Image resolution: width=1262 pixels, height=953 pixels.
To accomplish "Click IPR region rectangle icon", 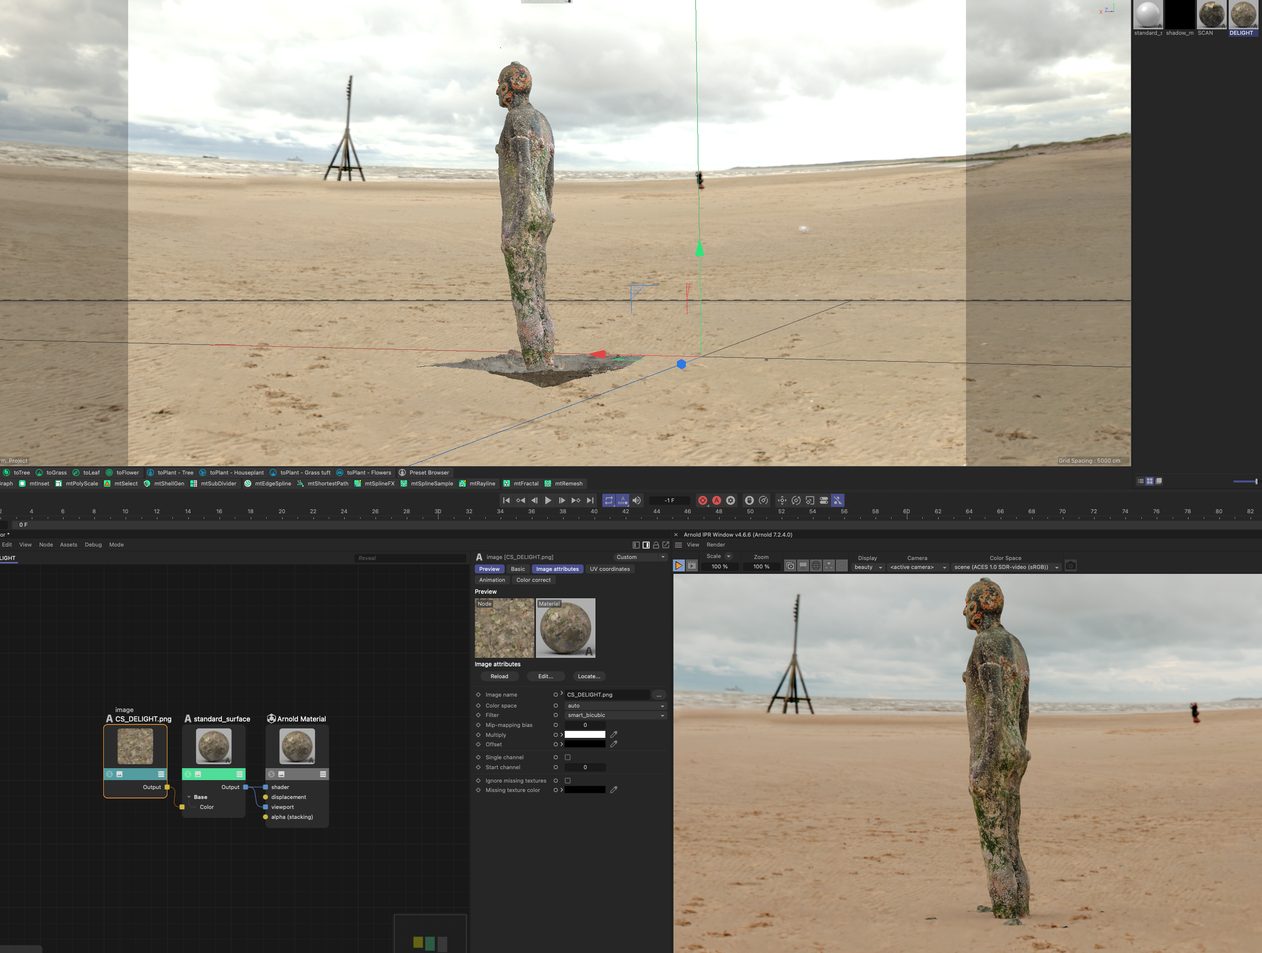I will point(842,566).
